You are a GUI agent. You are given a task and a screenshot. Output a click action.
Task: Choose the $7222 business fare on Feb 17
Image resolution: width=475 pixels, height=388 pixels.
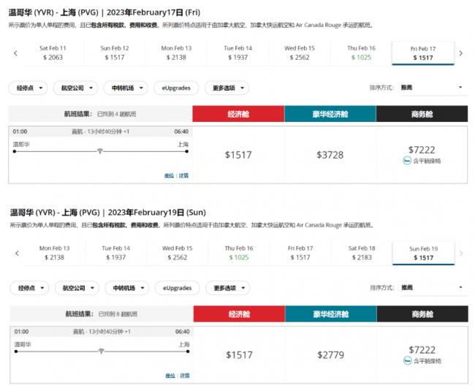tap(422, 155)
